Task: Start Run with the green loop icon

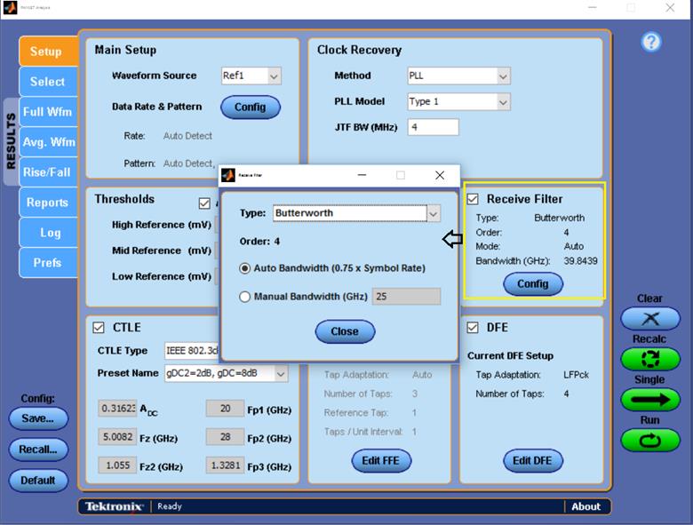Action: click(x=649, y=440)
